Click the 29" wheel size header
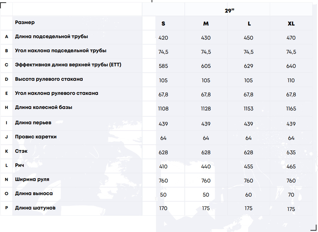 pos(229,11)
